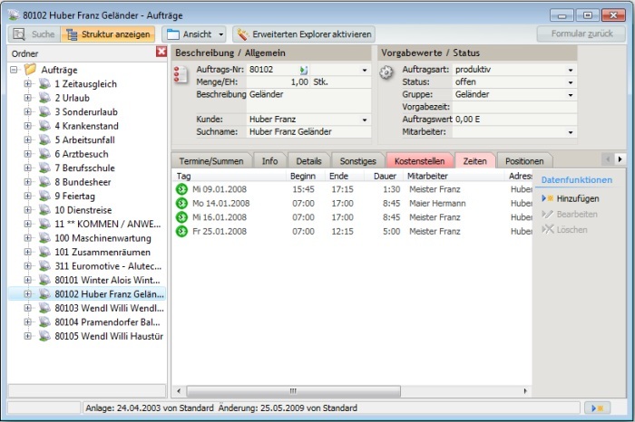Click horizontal scrollbar left arrow

(x=179, y=391)
